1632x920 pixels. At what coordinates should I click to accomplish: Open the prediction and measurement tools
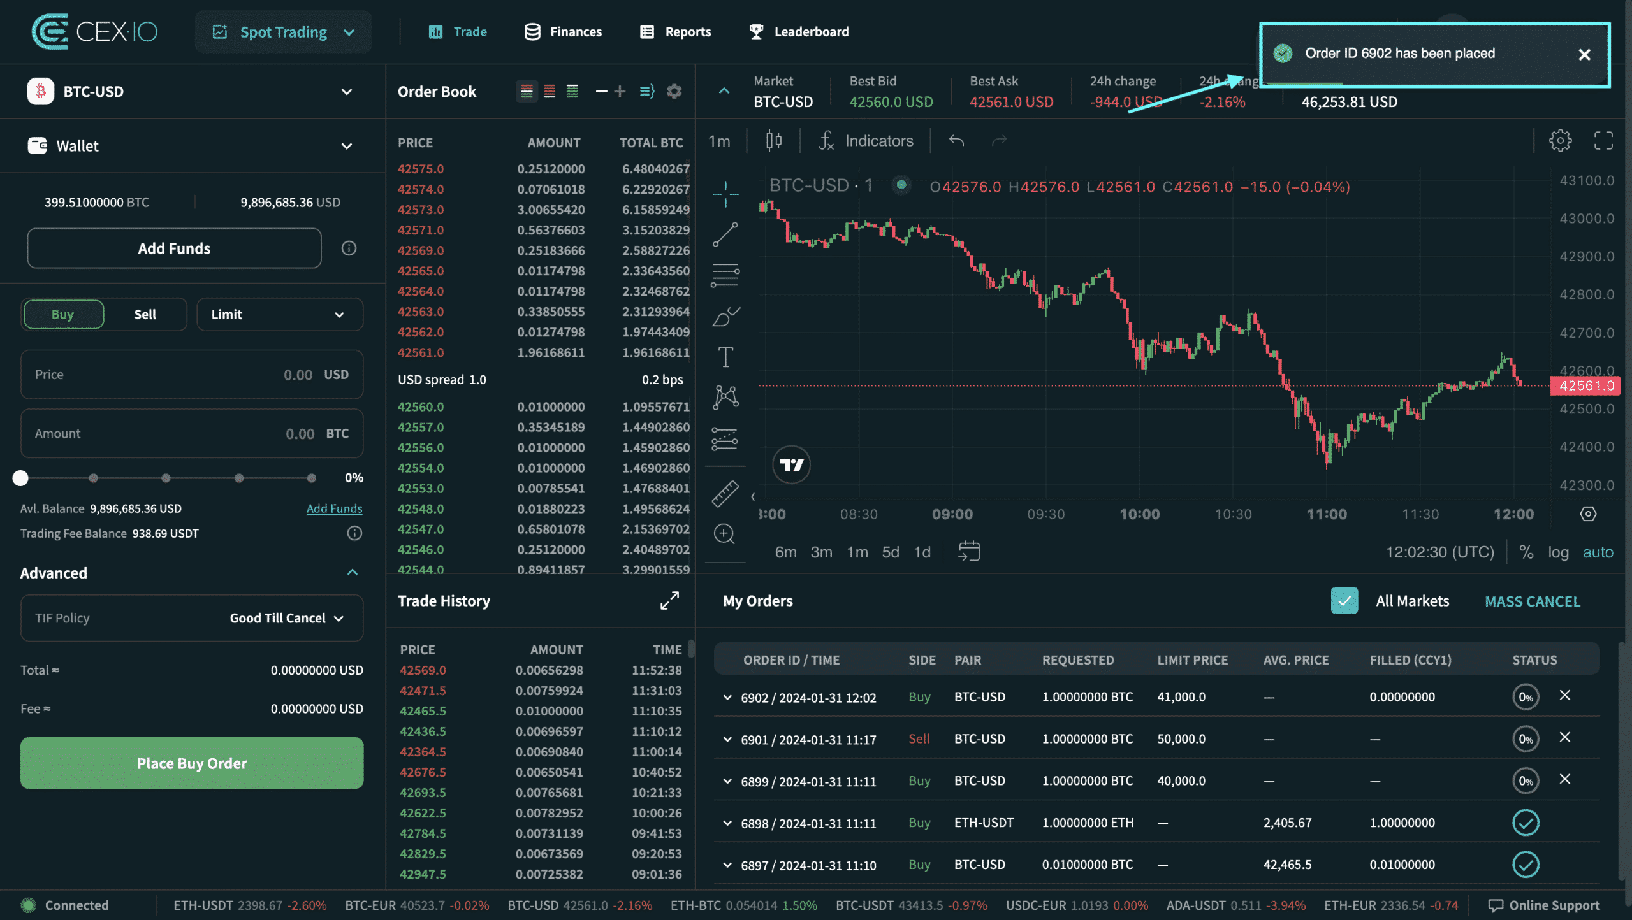[725, 438]
